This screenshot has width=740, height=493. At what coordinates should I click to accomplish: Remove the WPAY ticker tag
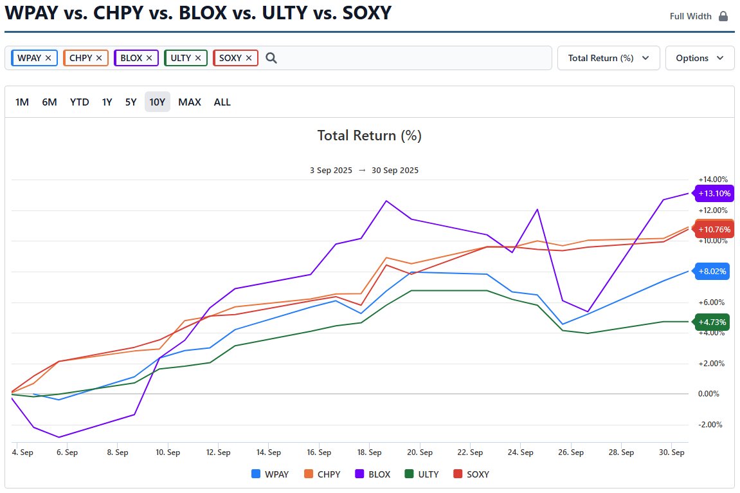point(48,58)
